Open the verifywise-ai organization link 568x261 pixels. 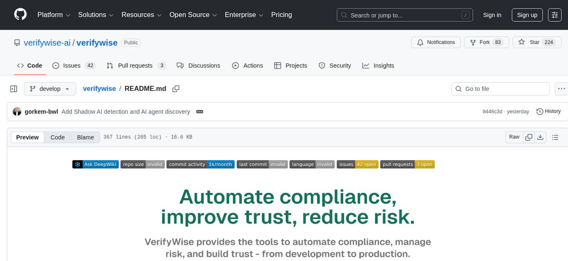coord(47,43)
